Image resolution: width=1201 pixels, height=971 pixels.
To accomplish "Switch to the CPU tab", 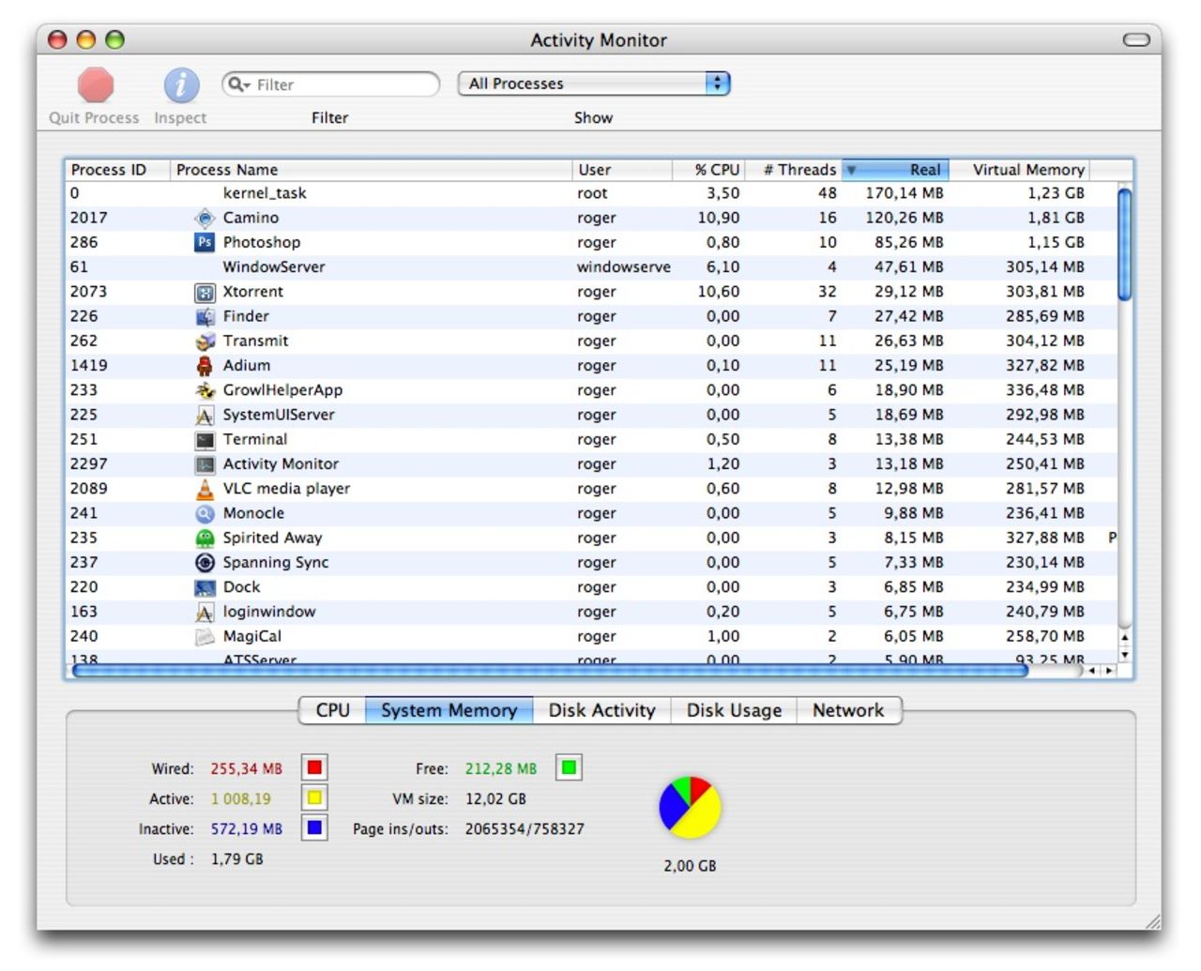I will [332, 710].
